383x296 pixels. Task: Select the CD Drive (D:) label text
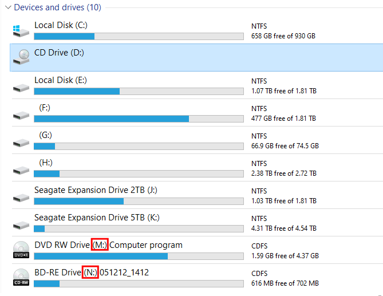[x=59, y=53]
